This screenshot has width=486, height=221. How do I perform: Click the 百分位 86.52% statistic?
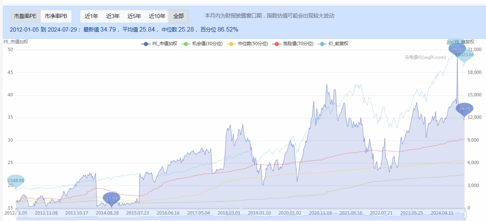(219, 30)
